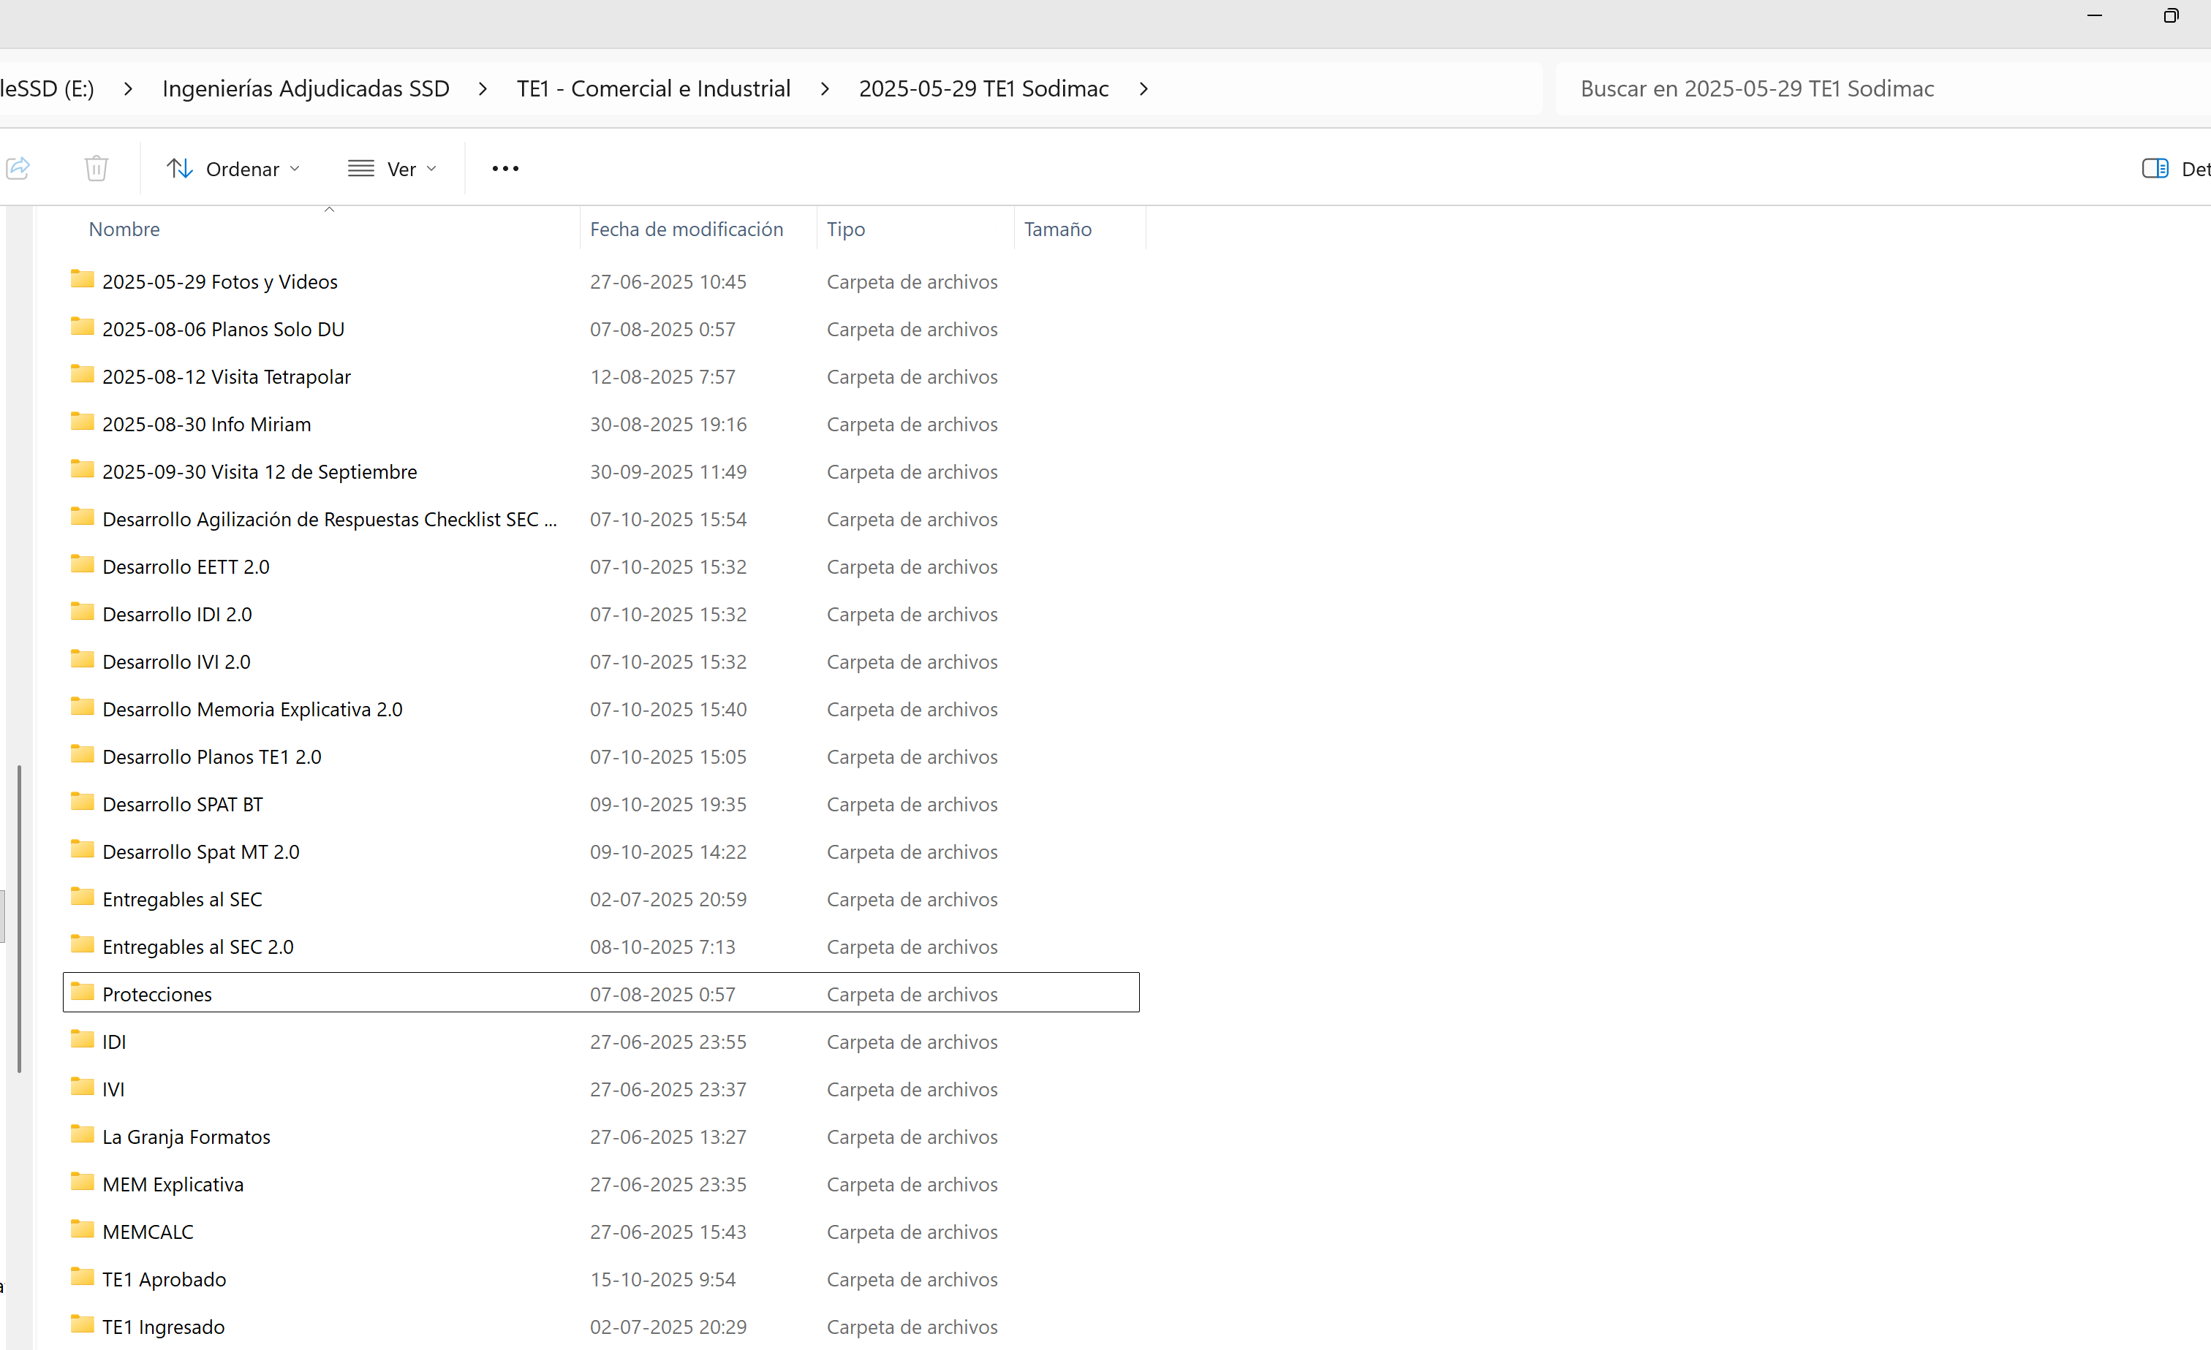Viewport: 2211px width, 1350px height.
Task: Select the MEMCALC folder name
Action: pos(148,1232)
